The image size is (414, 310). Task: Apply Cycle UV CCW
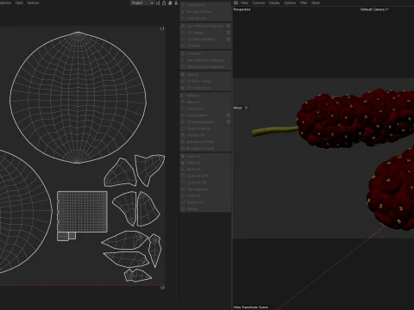[x=205, y=176]
